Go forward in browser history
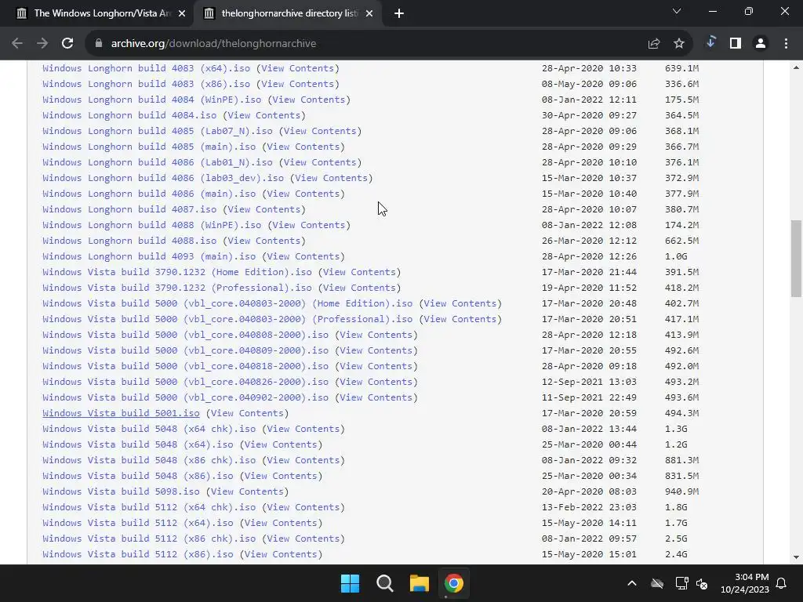 tap(42, 44)
